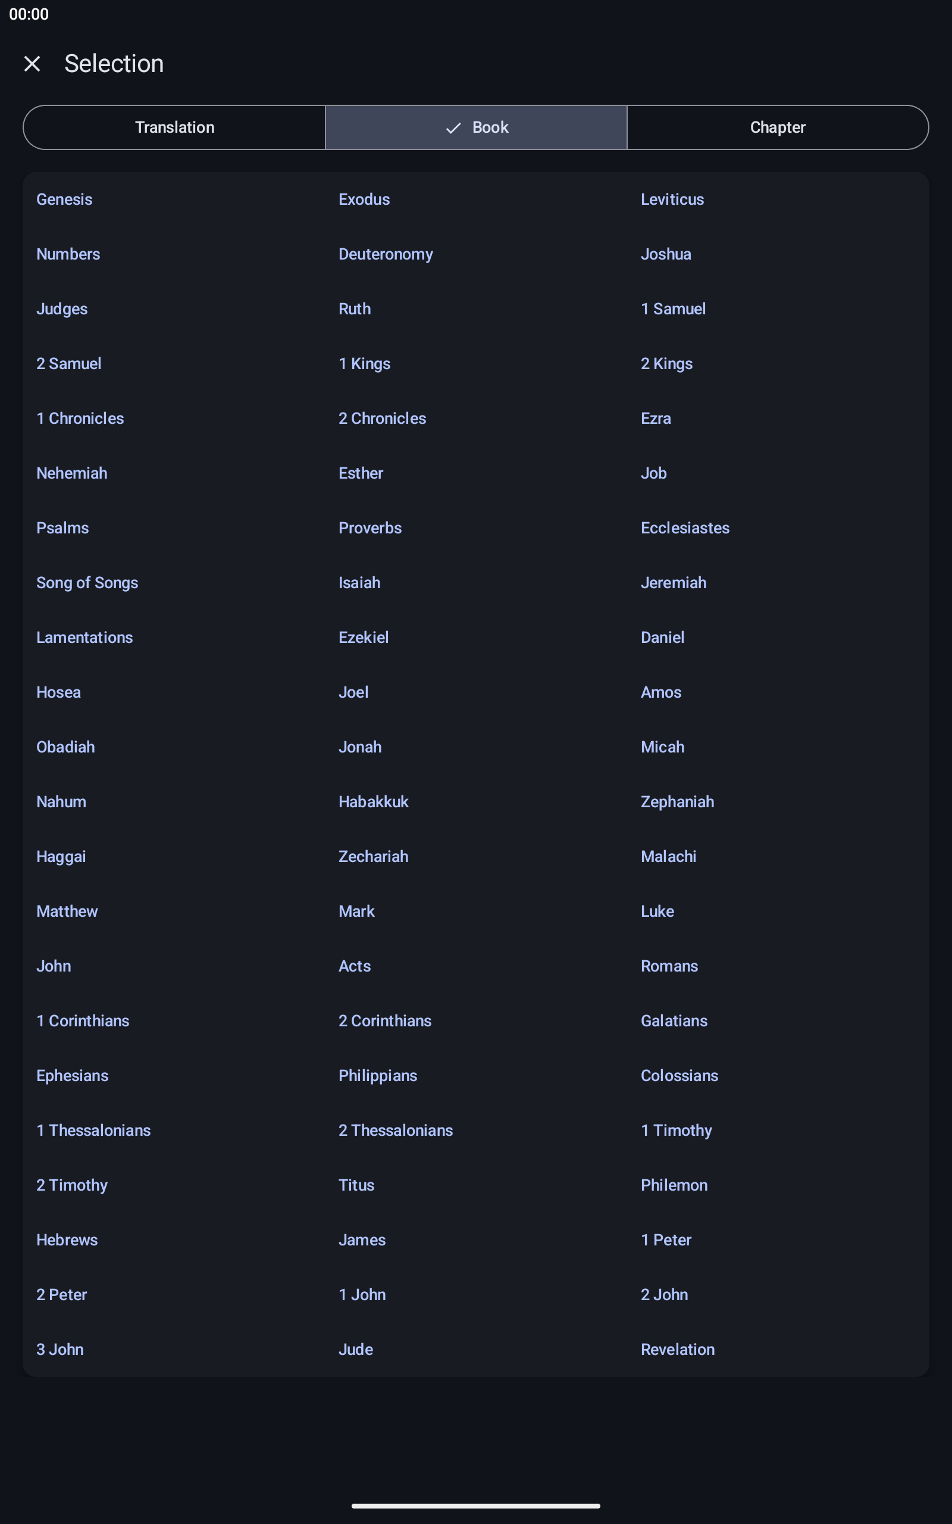
Task: Choose the book of Job
Action: pos(653,473)
